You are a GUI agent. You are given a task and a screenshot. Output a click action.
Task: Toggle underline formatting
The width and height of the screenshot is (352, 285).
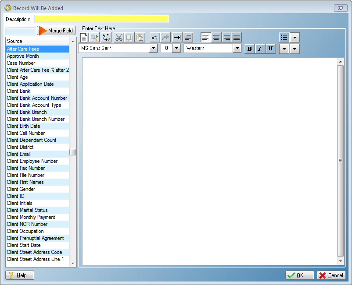pos(270,49)
